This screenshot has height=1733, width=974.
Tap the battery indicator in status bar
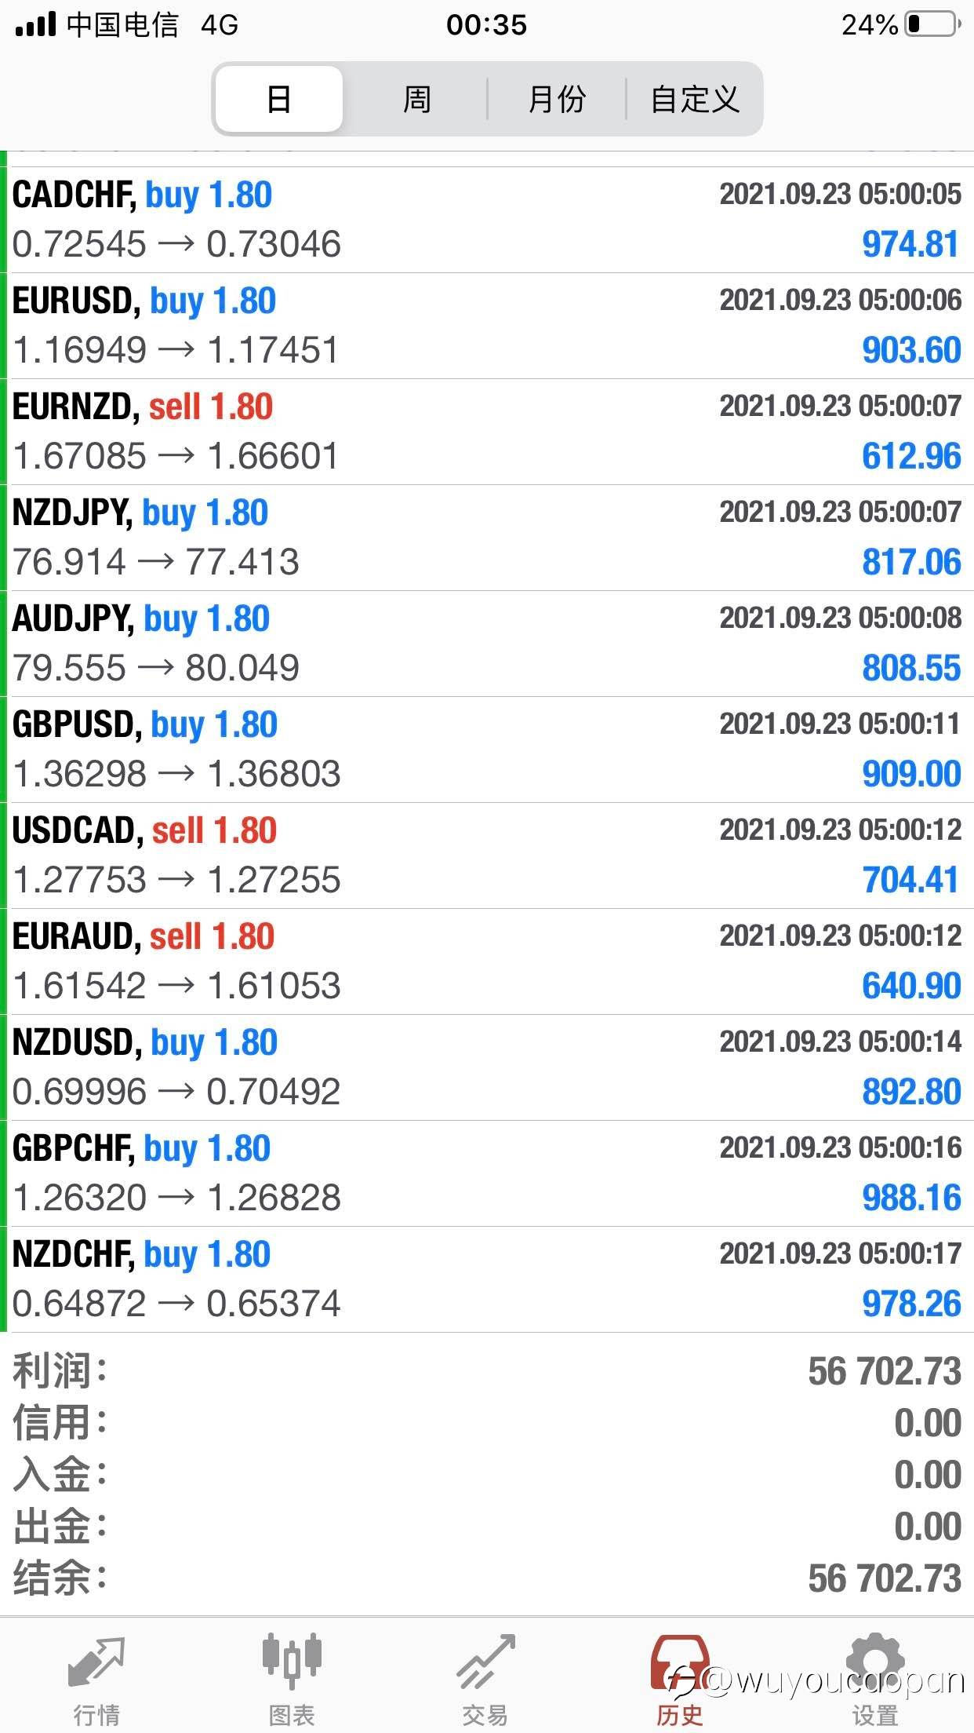coord(932,25)
